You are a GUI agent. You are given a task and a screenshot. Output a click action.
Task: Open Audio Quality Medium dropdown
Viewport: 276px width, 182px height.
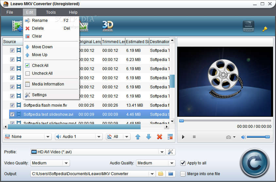(156, 163)
